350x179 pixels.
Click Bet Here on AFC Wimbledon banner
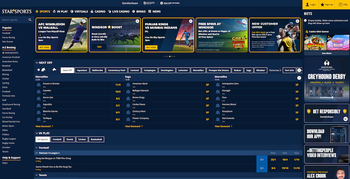[44, 48]
